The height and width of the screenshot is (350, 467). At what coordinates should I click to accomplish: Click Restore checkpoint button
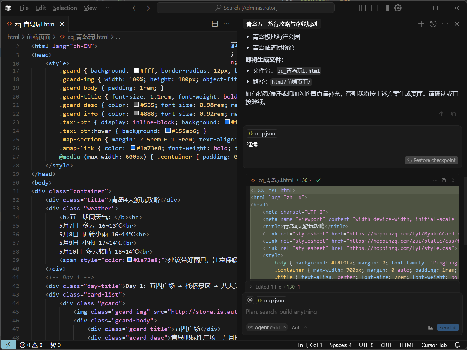[431, 160]
